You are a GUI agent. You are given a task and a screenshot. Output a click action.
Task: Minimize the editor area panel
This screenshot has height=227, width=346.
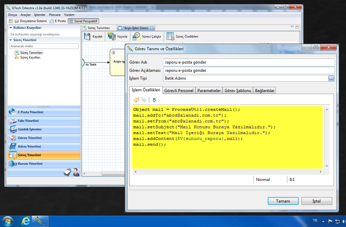(x=292, y=27)
